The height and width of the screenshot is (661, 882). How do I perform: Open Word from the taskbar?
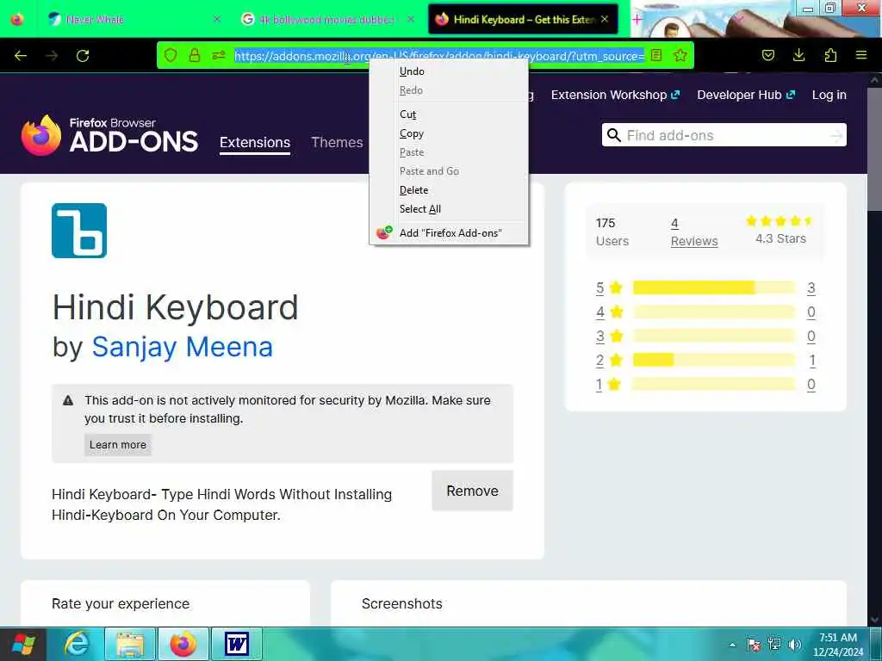coord(237,644)
